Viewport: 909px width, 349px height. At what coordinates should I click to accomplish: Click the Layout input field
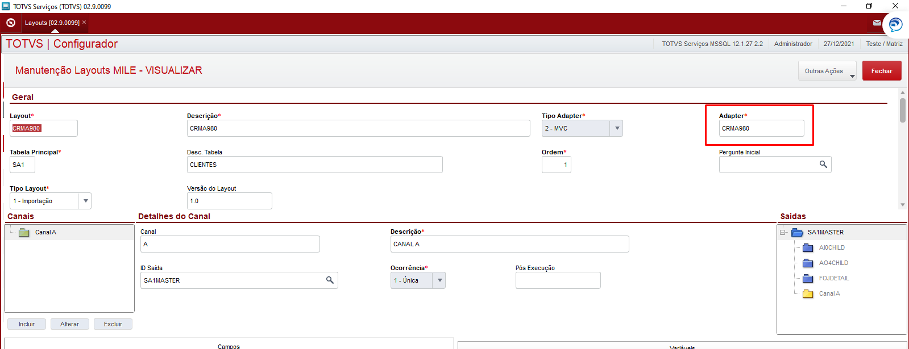(x=44, y=128)
